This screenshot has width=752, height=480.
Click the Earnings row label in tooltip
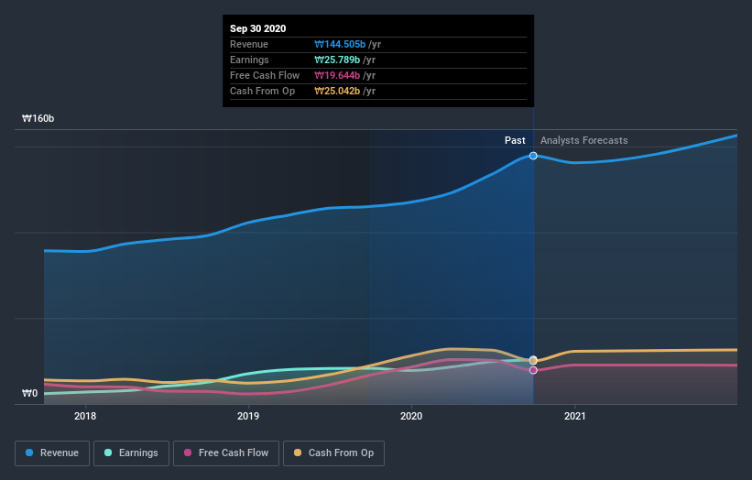click(249, 60)
